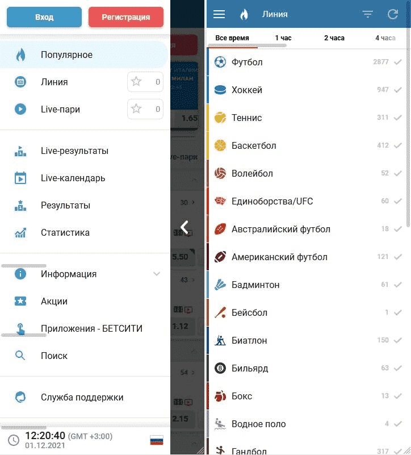Toggle the checkmark for Теннис
The image size is (411, 455).
point(398,118)
